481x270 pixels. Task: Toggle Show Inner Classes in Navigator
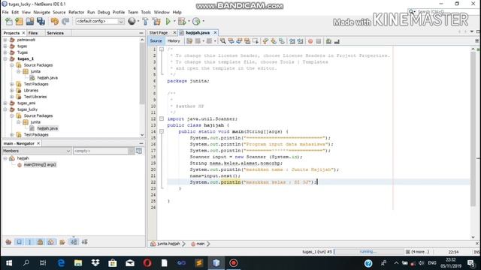50,241
